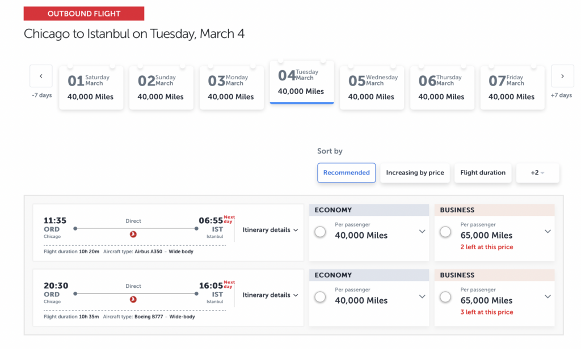581x349 pixels.
Task: Switch to Wednesday March 05 date
Action: click(x=372, y=88)
